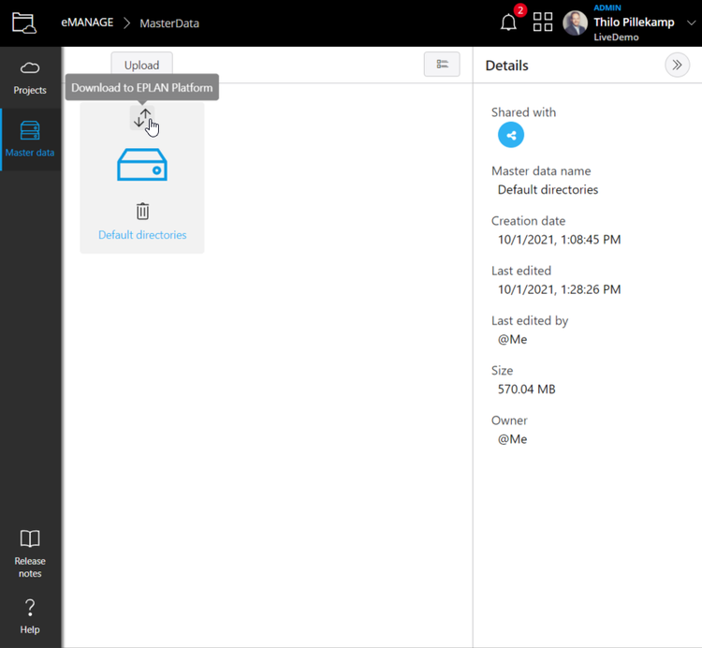Click the user profile avatar picture
Viewport: 702px width, 648px height.
click(576, 23)
